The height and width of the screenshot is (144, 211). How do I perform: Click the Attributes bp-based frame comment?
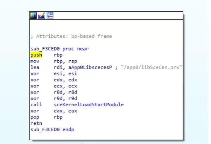point(71,36)
